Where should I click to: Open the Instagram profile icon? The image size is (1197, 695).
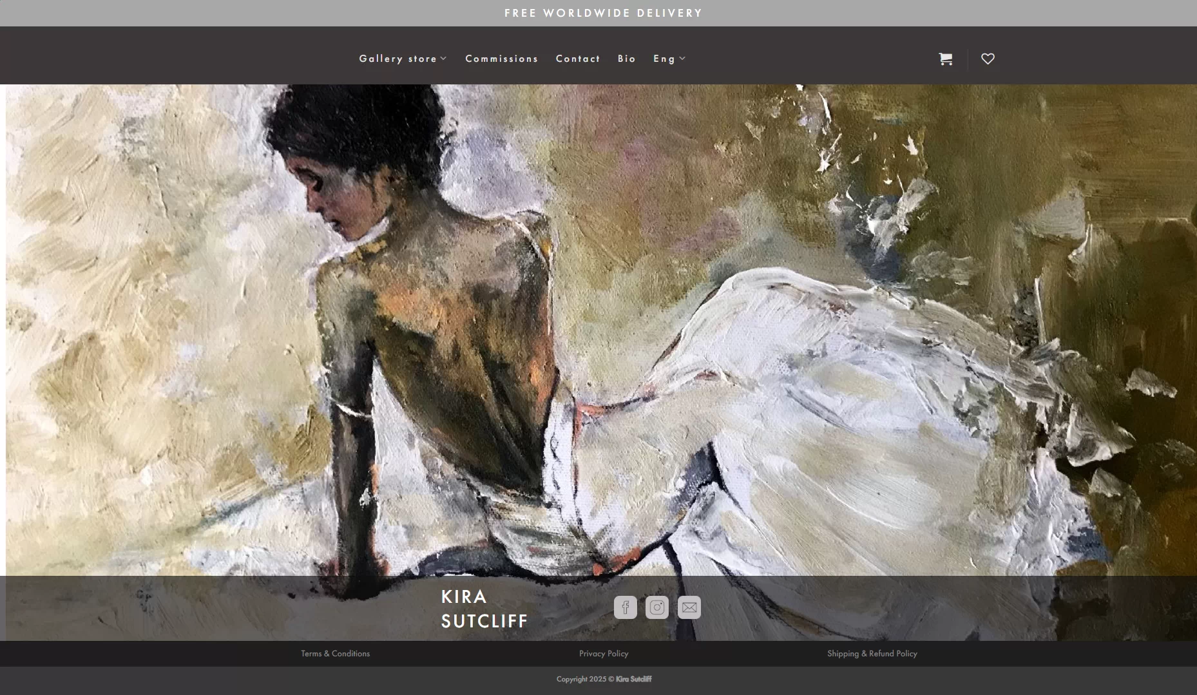(x=657, y=607)
